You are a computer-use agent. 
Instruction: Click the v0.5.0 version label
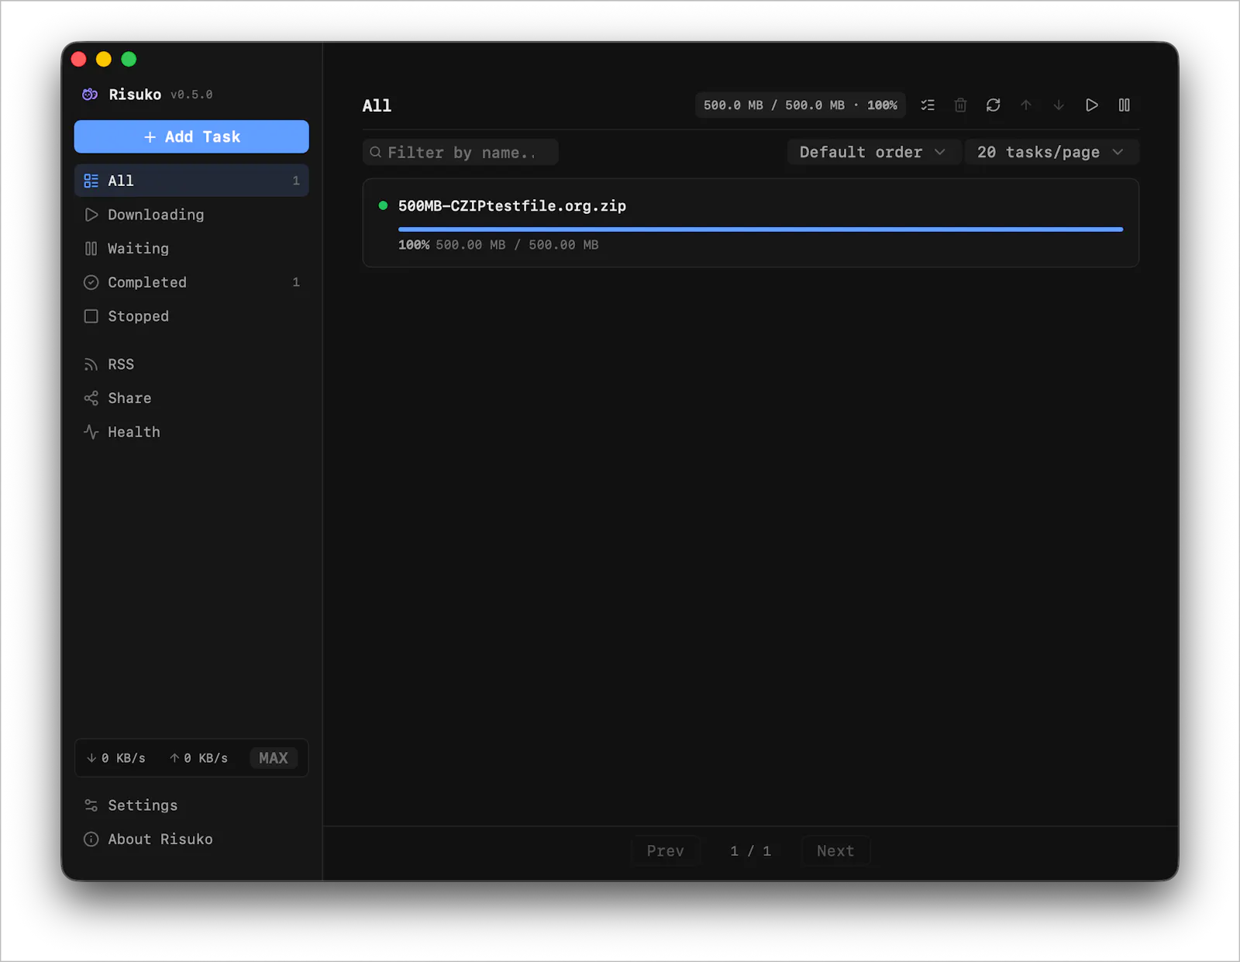click(191, 95)
